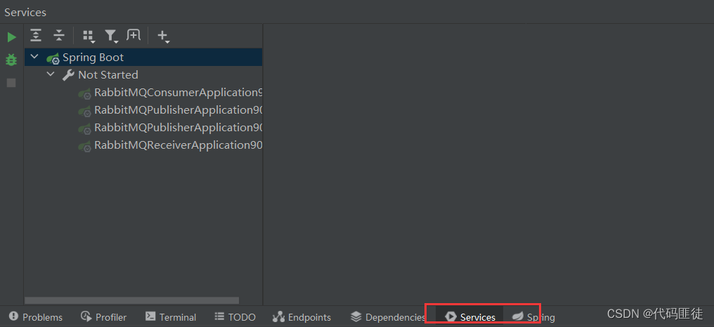Click the Services tab in bottom bar

(x=470, y=317)
